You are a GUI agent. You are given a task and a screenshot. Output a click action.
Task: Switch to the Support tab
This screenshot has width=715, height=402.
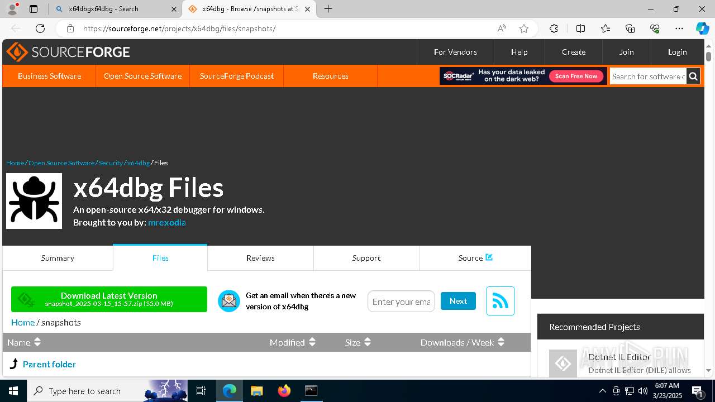pos(366,258)
